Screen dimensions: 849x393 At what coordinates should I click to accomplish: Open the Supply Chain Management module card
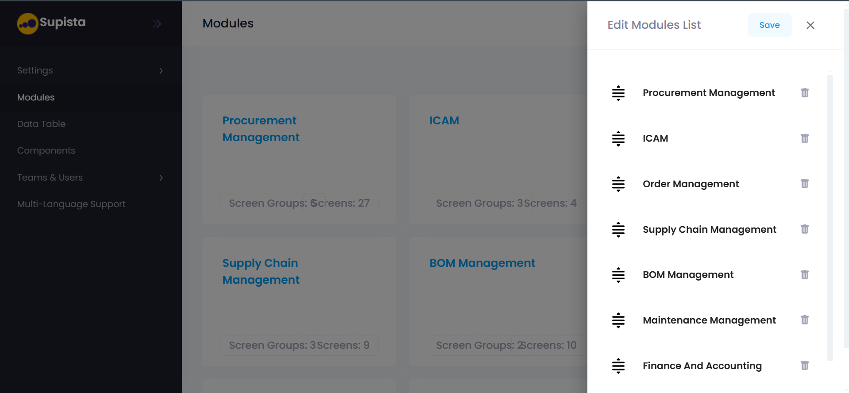261,271
